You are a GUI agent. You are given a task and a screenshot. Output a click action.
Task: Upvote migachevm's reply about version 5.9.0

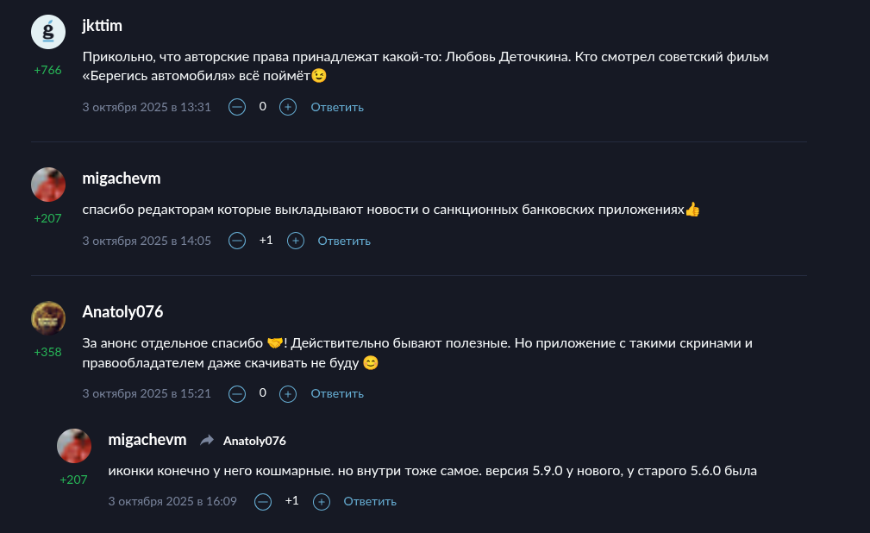(x=321, y=501)
